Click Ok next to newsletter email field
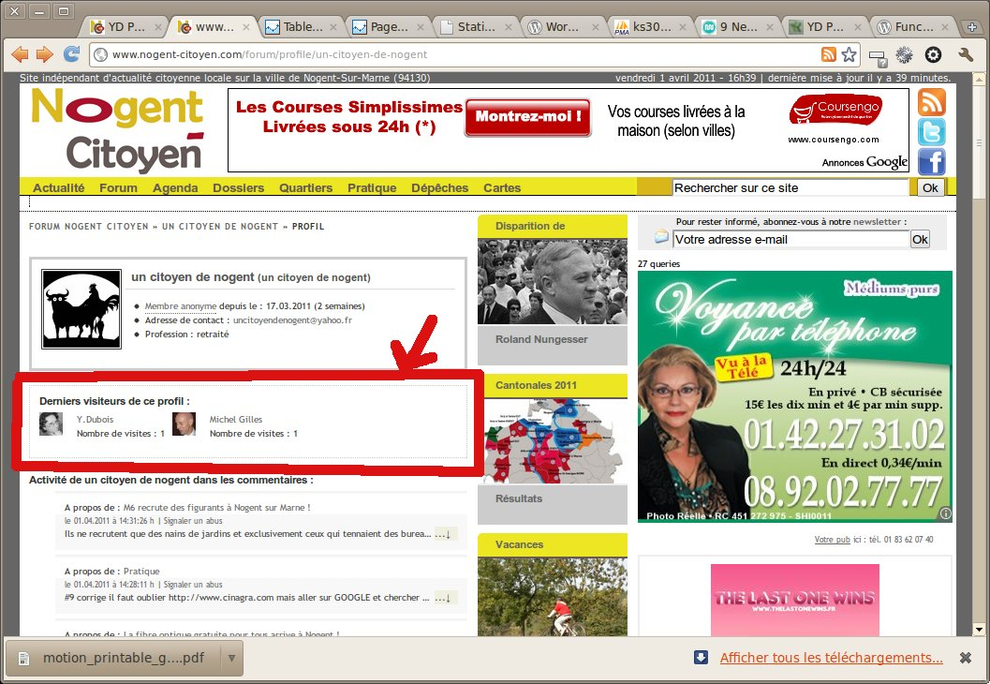This screenshot has height=684, width=990. tap(920, 239)
